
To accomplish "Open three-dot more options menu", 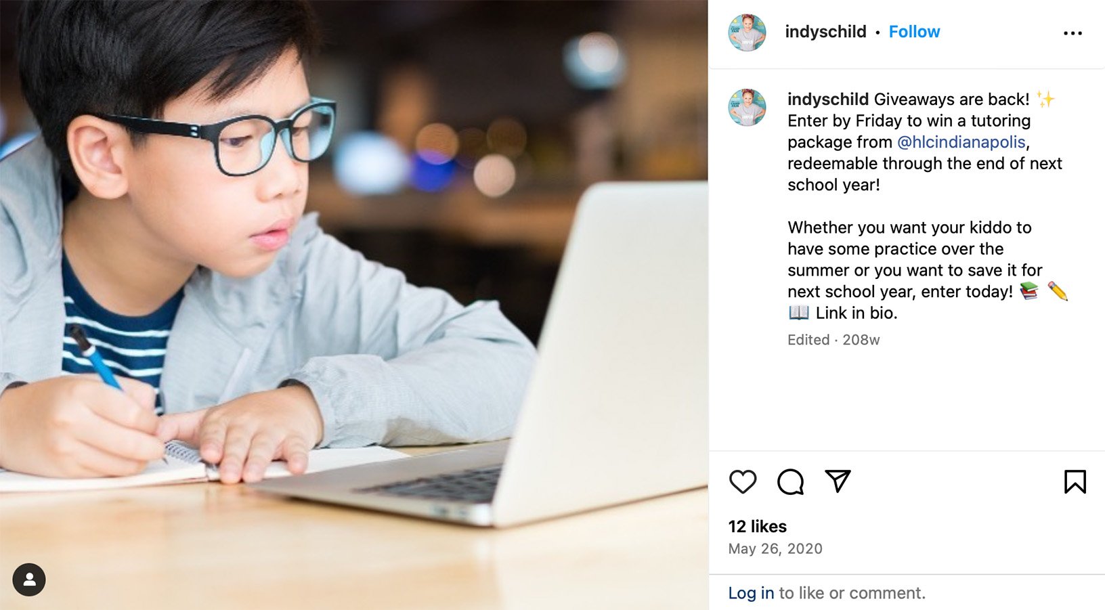I will tap(1072, 32).
